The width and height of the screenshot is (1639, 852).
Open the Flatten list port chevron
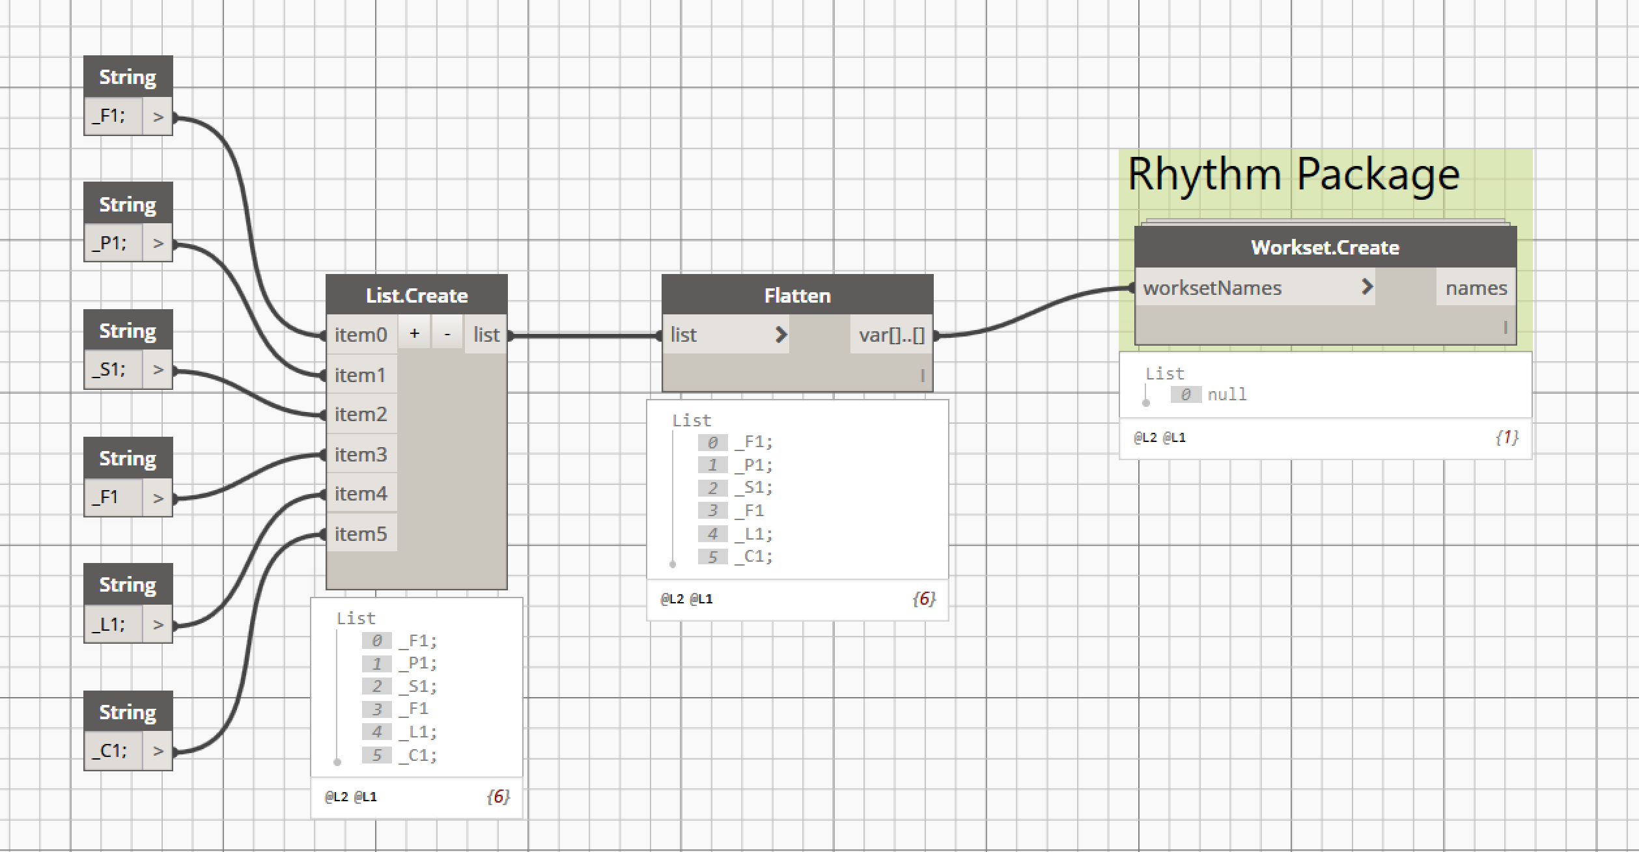[781, 335]
